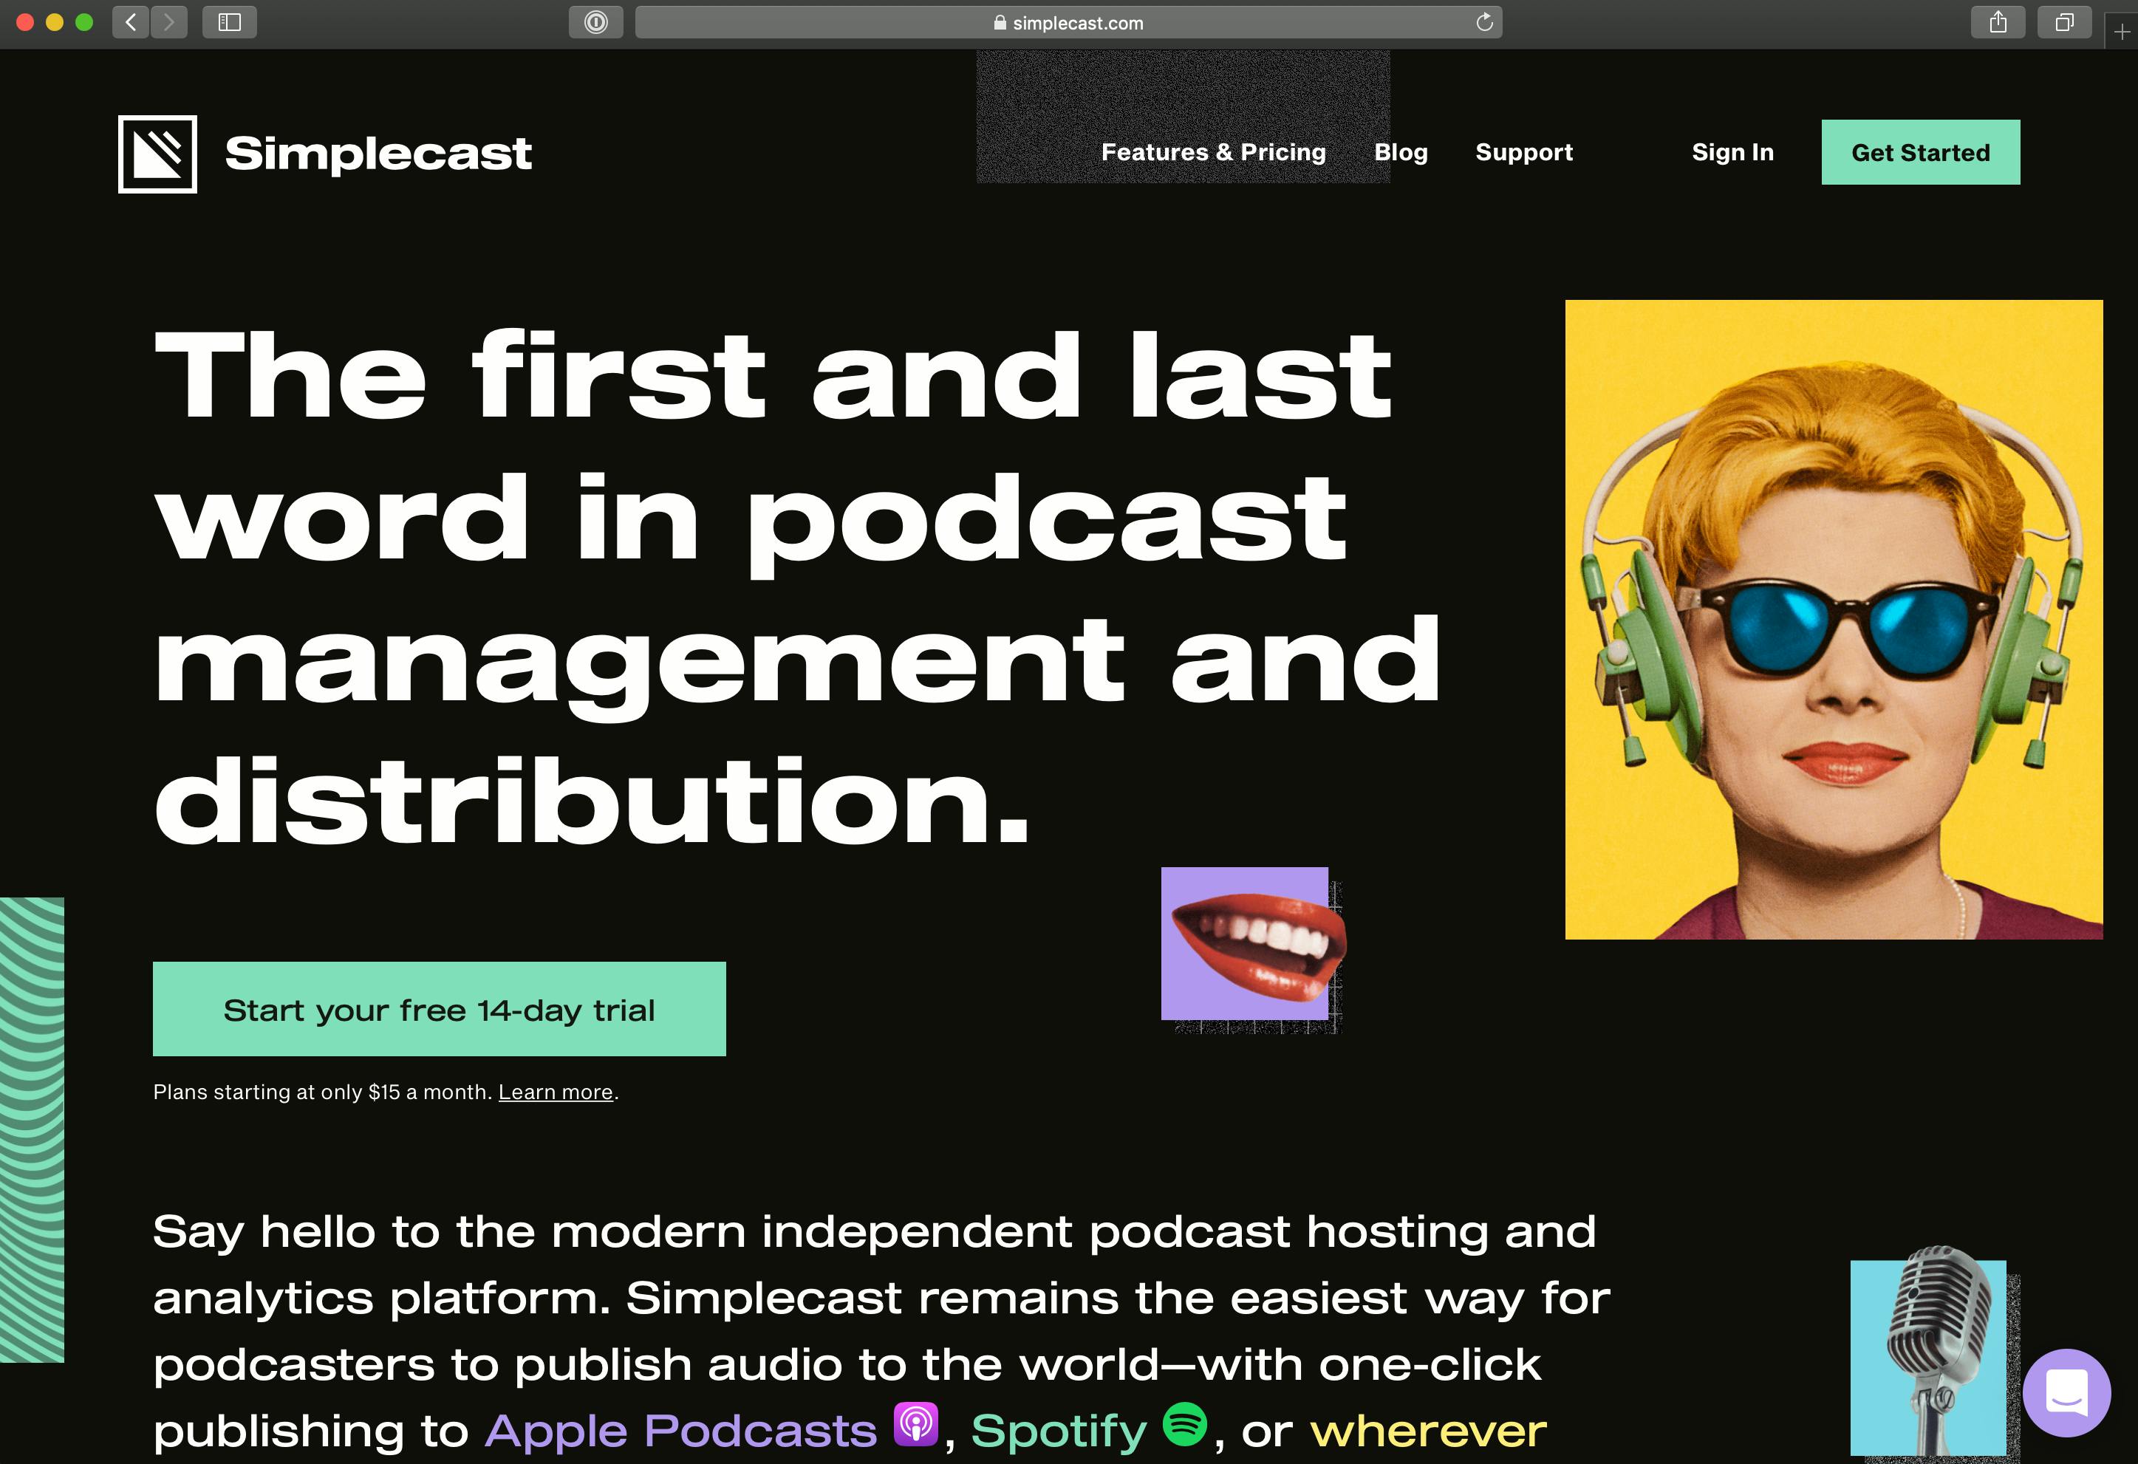Open the chat support bubble
The width and height of the screenshot is (2138, 1464).
(2066, 1392)
